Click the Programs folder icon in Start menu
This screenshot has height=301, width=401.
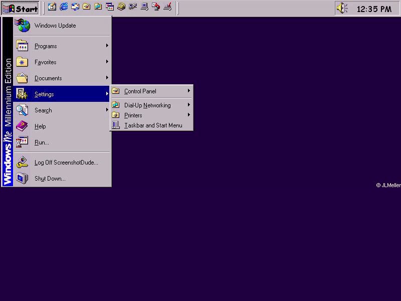pyautogui.click(x=22, y=46)
